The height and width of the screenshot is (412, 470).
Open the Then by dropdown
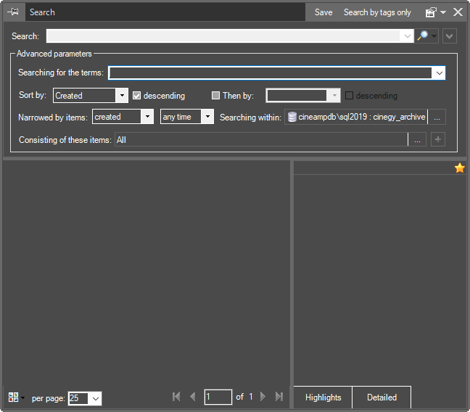[x=334, y=96]
